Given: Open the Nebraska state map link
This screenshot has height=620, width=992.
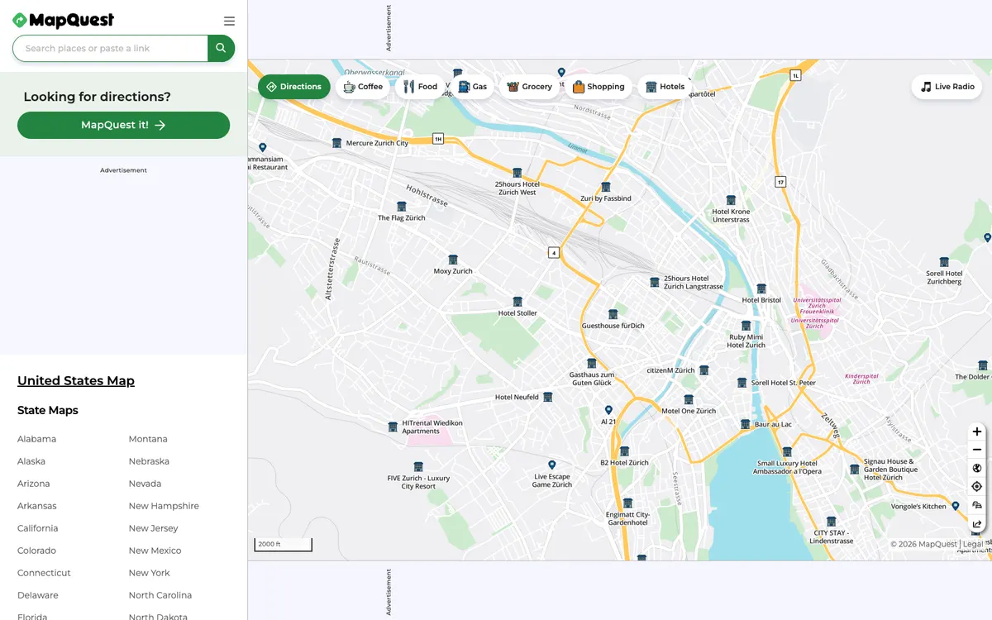Looking at the screenshot, I should (x=149, y=461).
